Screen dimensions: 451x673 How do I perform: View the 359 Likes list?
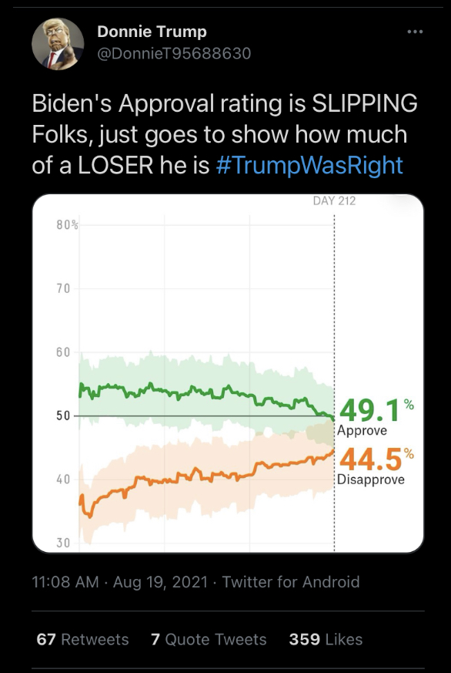[326, 640]
